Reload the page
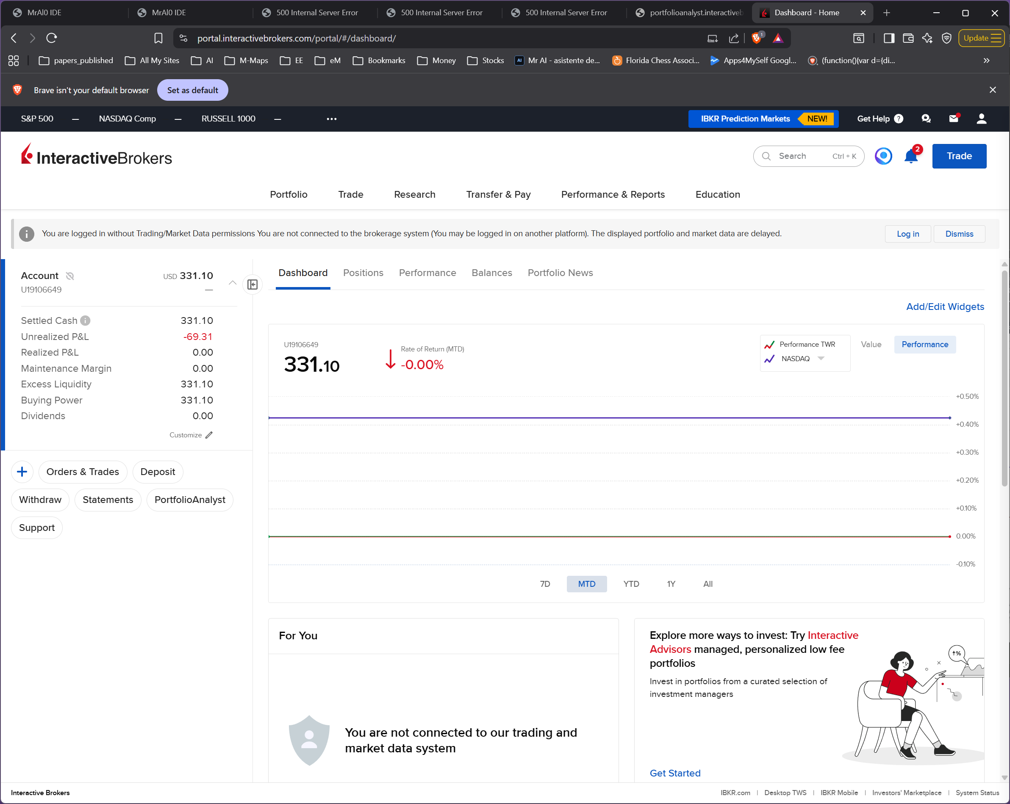1010x804 pixels. [x=52, y=38]
